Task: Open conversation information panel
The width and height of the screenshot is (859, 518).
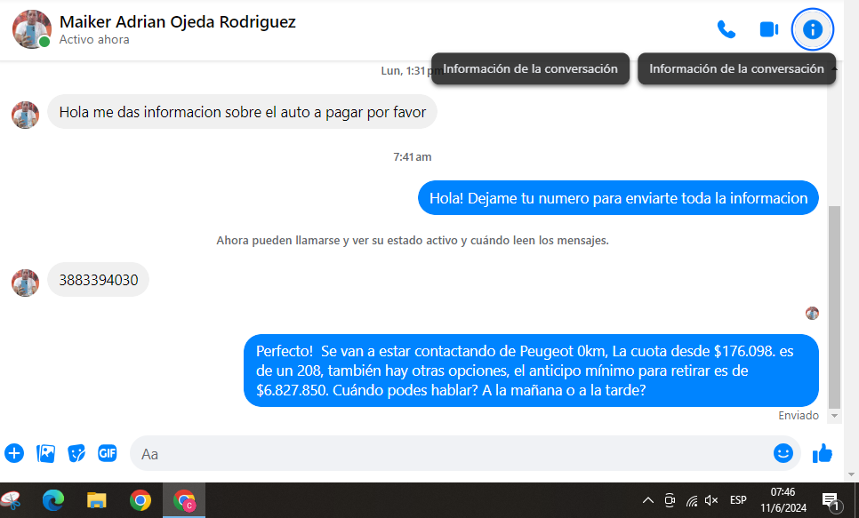Action: 812,29
